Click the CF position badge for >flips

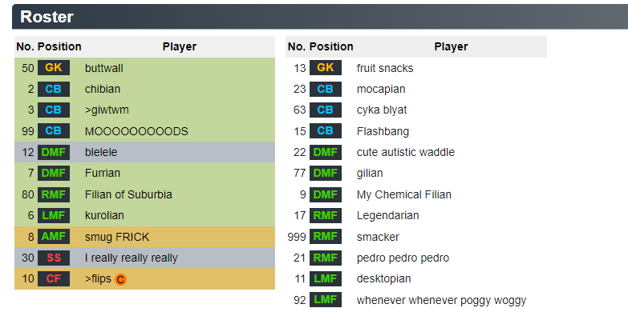[54, 279]
